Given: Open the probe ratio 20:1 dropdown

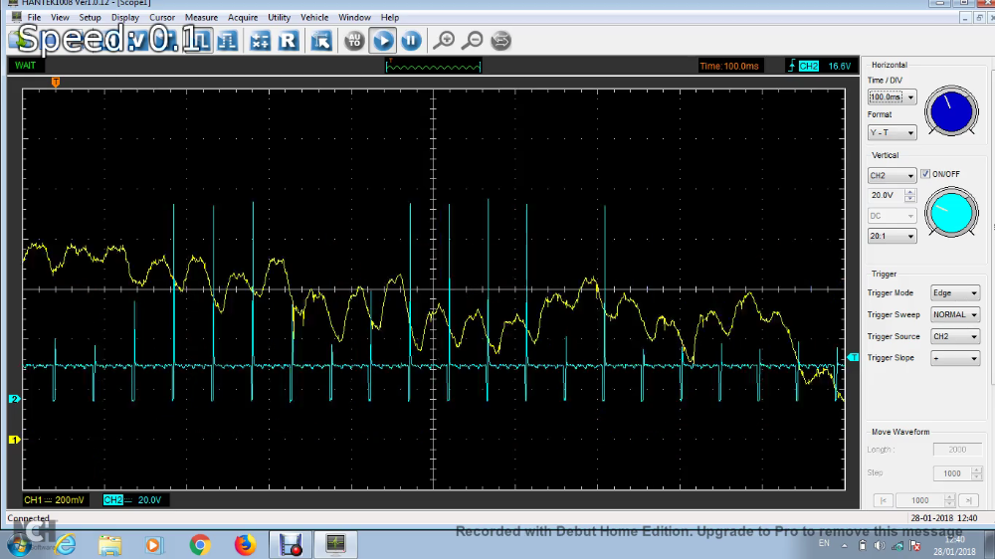Looking at the screenshot, I should pyautogui.click(x=892, y=237).
